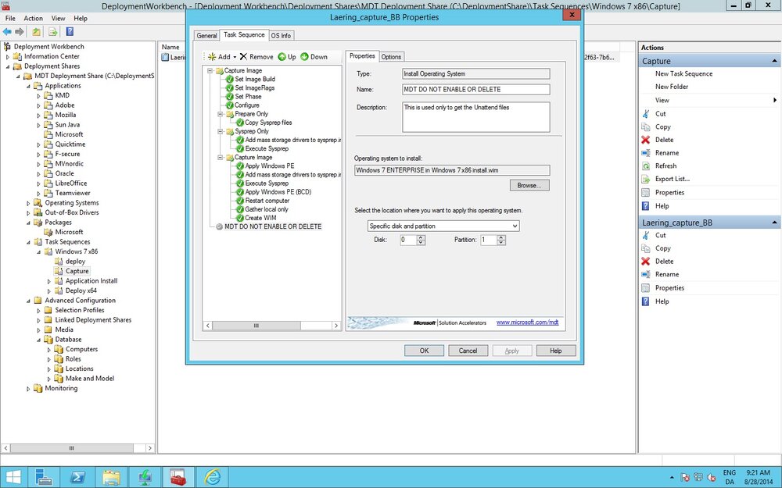Click Export List icon in Actions pane
This screenshot has height=488, width=782.
tap(646, 179)
